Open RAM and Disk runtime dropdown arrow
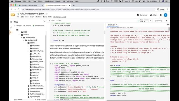 tap(150, 21)
